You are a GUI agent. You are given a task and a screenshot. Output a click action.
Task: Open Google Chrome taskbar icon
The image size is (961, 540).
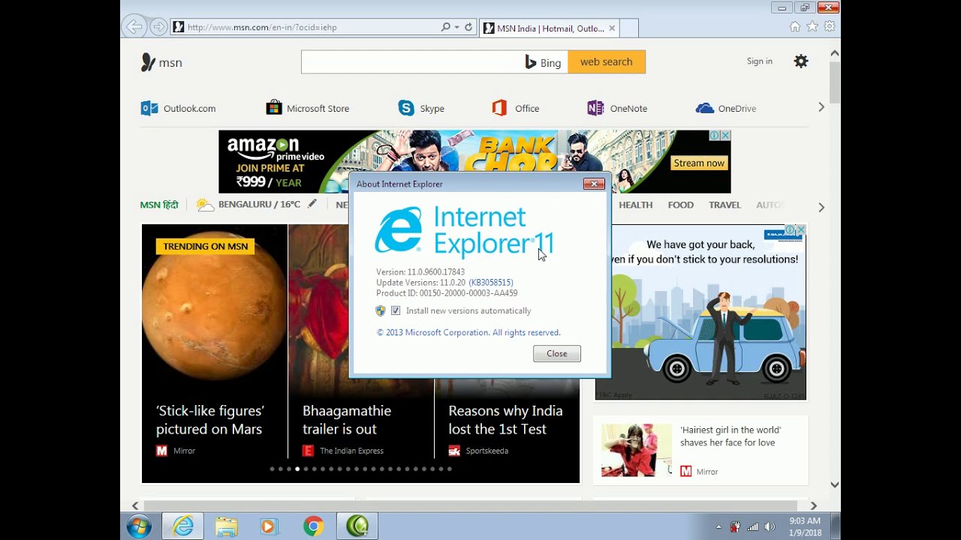click(314, 526)
